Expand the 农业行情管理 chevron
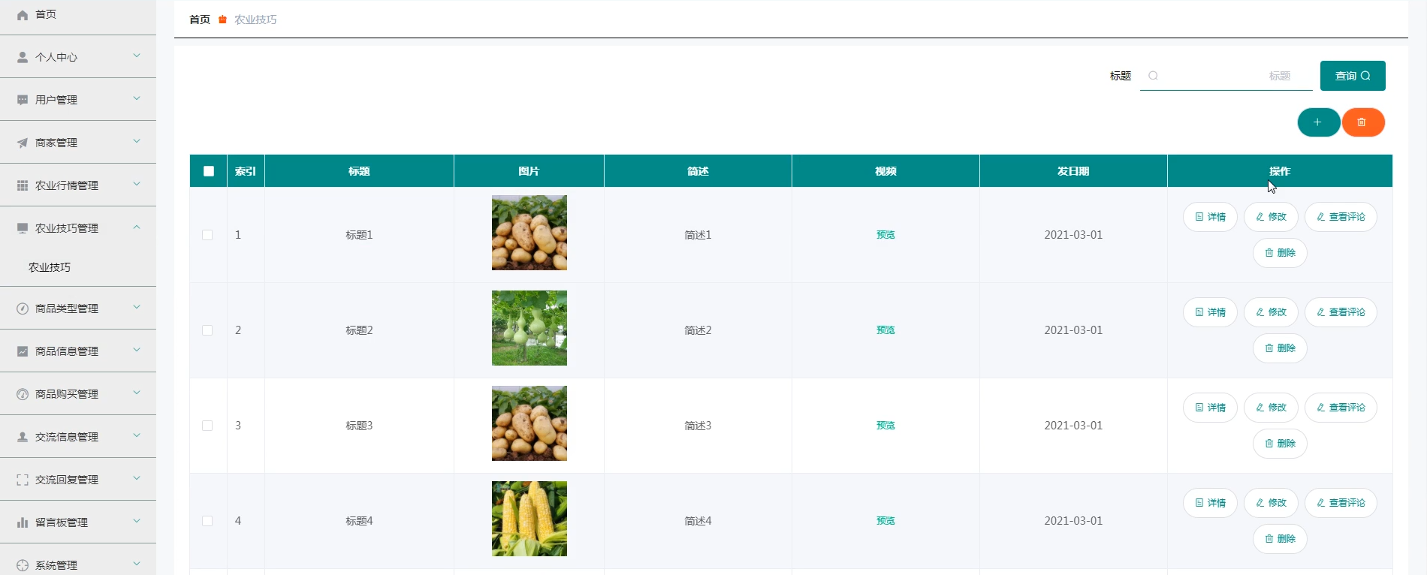Screen dimensions: 1427x575 [x=137, y=184]
